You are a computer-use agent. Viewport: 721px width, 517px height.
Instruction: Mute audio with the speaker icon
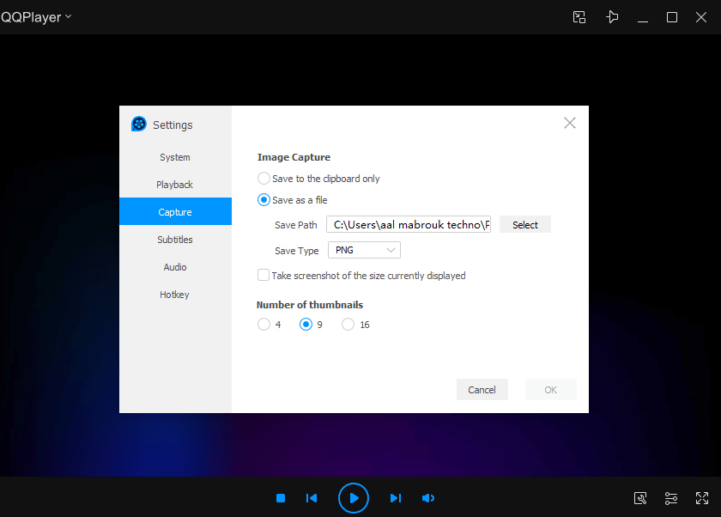point(427,498)
